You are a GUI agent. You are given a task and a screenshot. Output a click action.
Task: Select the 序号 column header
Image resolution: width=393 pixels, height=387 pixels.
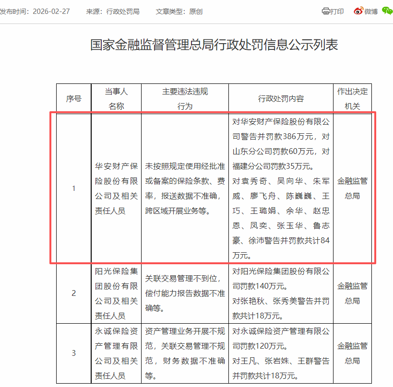pos(73,97)
